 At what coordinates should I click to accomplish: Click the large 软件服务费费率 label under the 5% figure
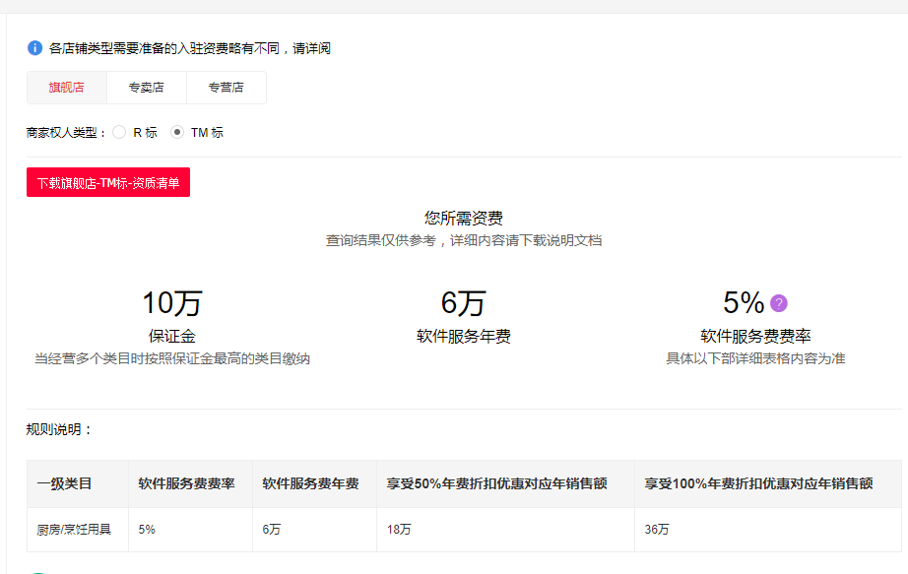(755, 336)
